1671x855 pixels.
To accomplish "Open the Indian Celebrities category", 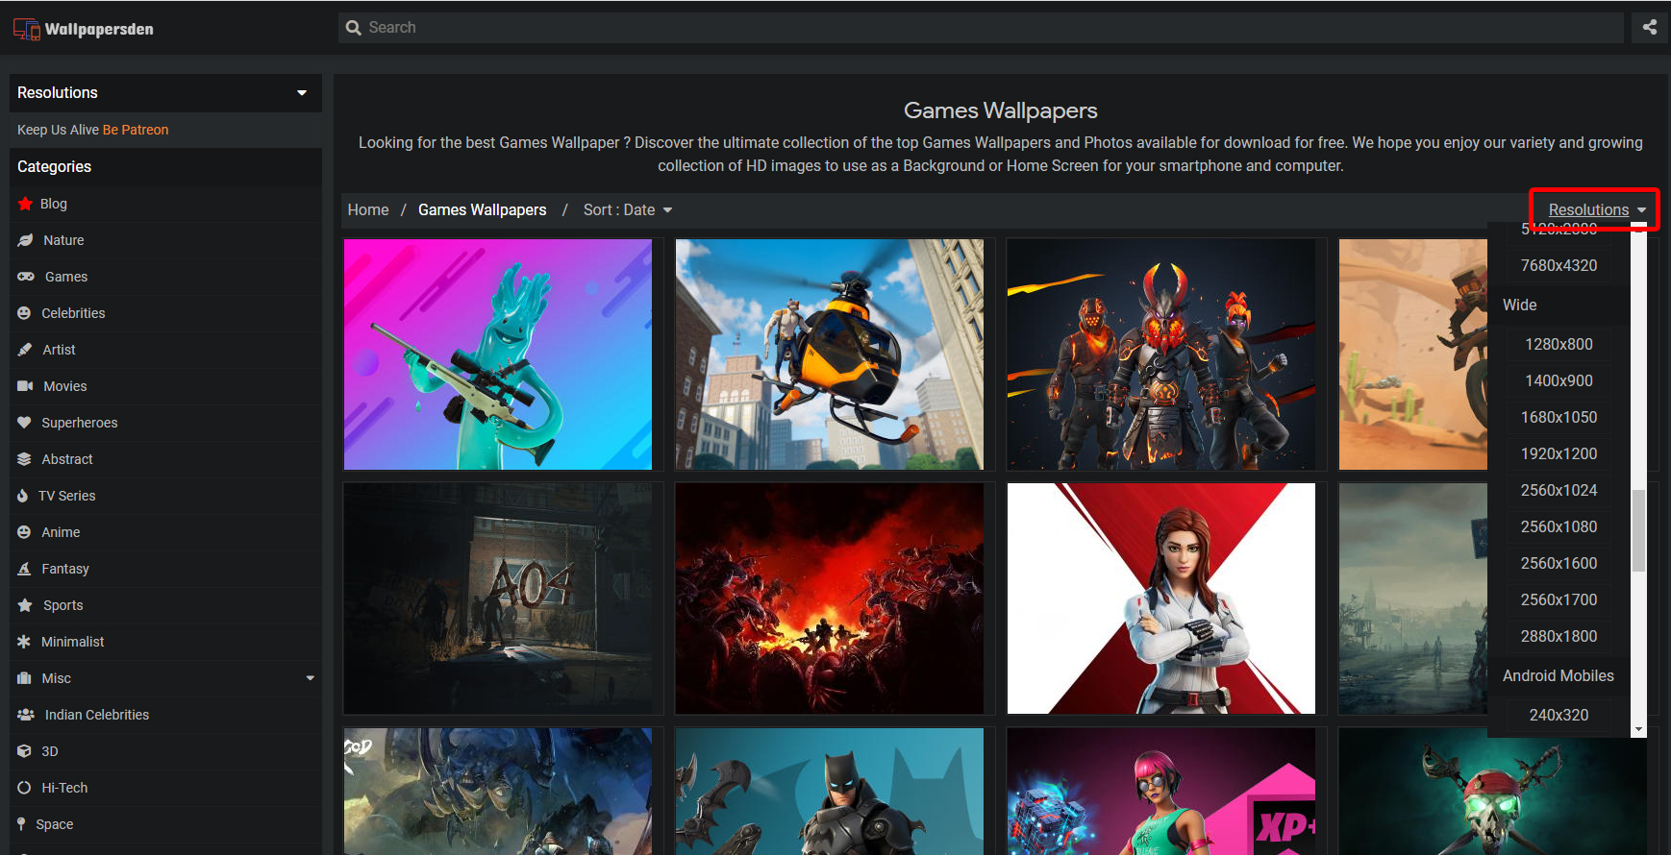I will coord(97,715).
